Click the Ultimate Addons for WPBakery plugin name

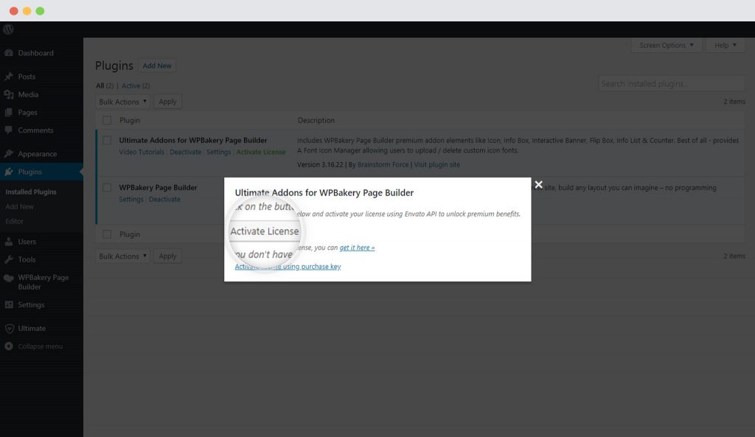tap(193, 140)
